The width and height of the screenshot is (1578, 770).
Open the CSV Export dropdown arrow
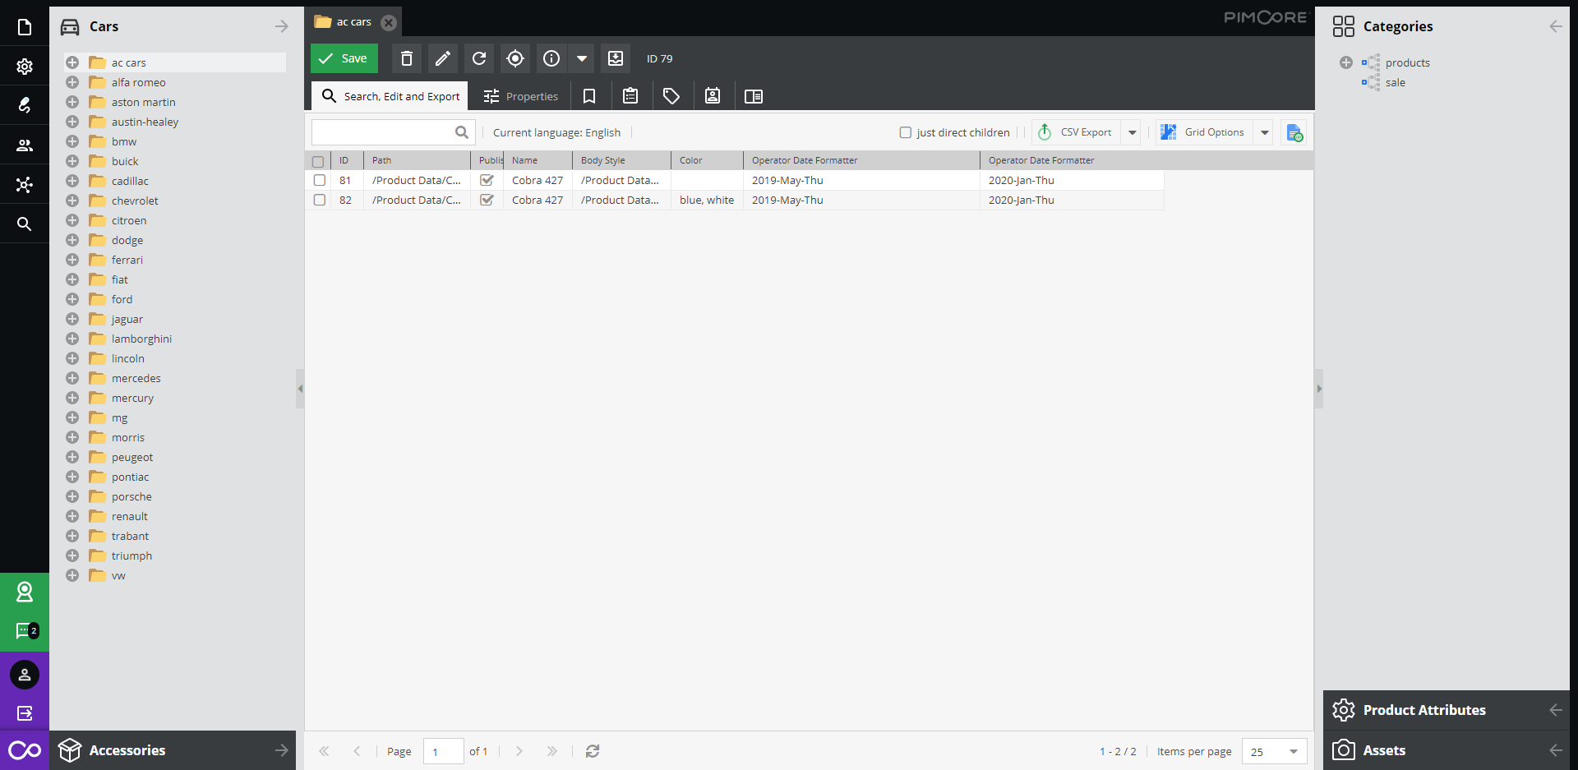click(x=1132, y=132)
